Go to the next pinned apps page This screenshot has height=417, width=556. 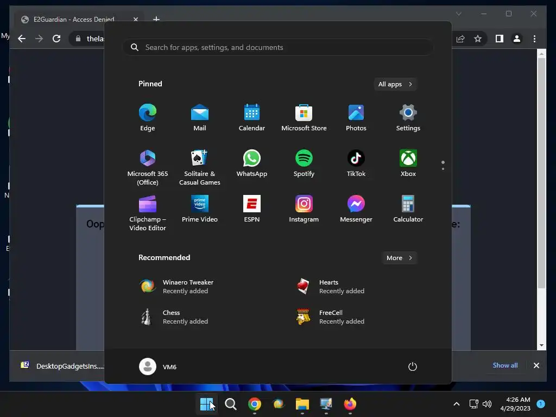[443, 169]
